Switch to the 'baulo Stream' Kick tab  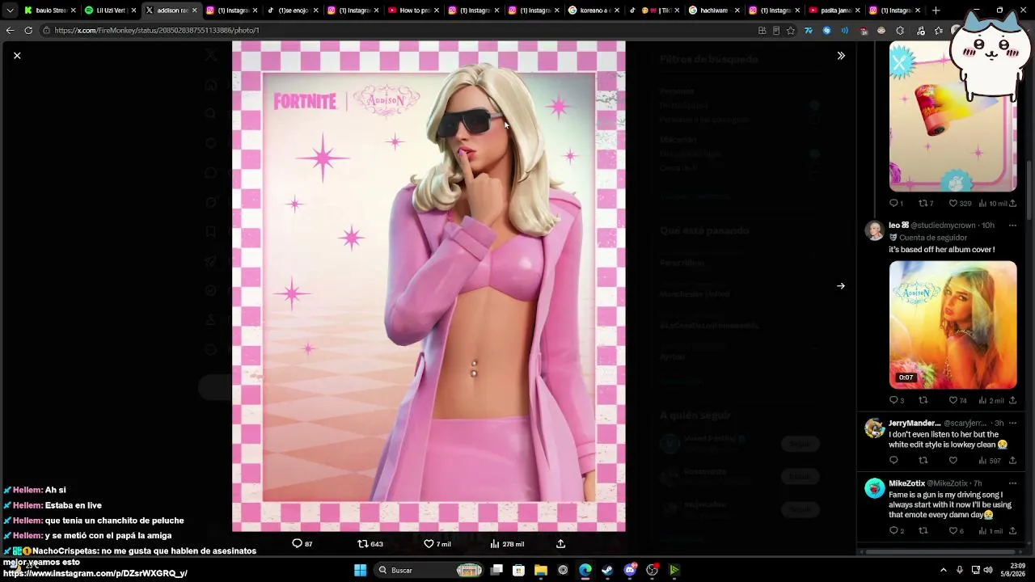pyautogui.click(x=51, y=11)
